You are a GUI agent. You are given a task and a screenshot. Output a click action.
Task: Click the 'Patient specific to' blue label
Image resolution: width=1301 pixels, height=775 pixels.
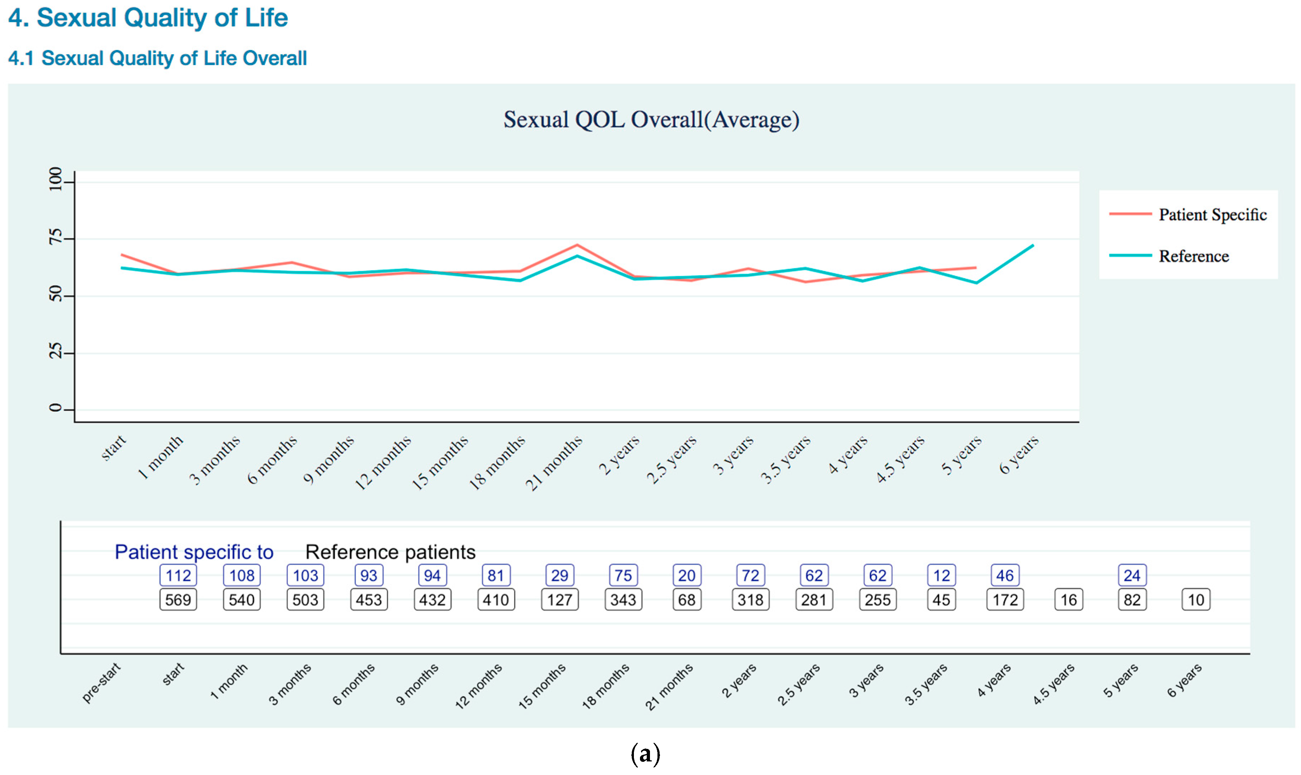[194, 552]
